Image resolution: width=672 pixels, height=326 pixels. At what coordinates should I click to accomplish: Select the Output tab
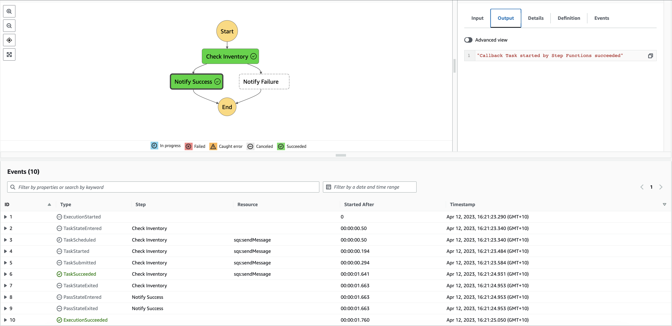coord(506,18)
